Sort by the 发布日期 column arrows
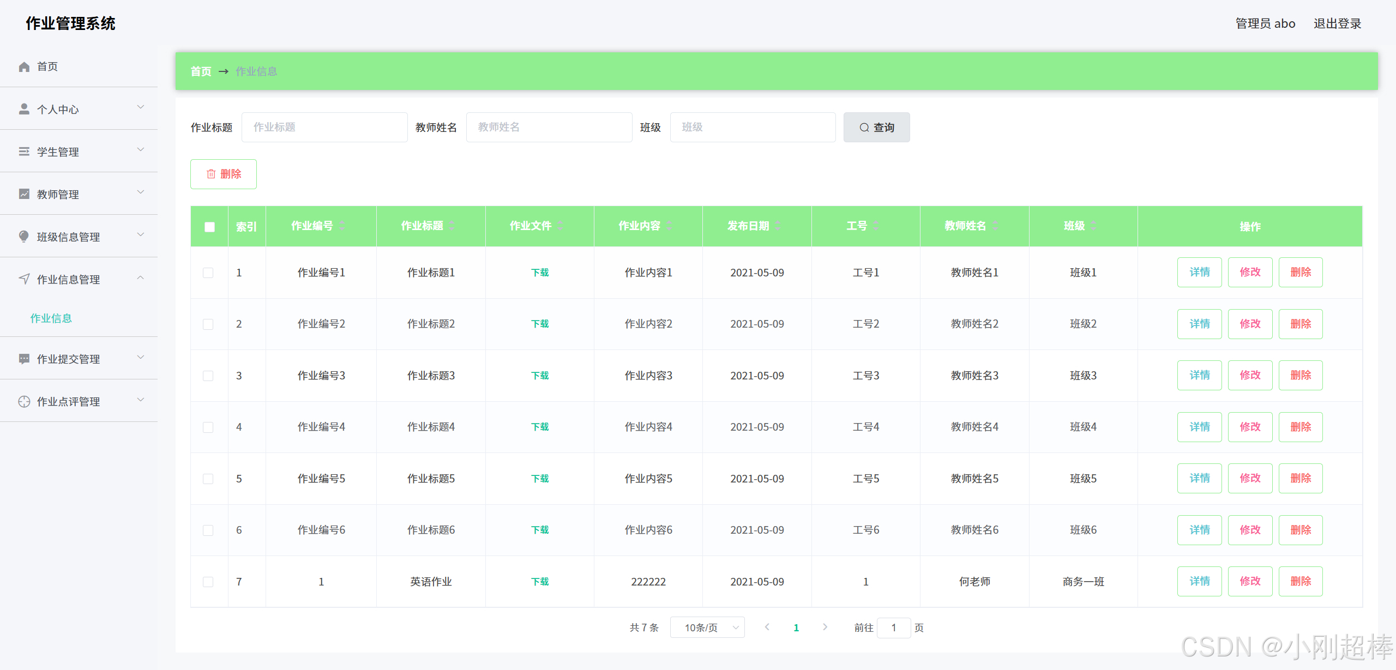1396x670 pixels. click(x=778, y=226)
